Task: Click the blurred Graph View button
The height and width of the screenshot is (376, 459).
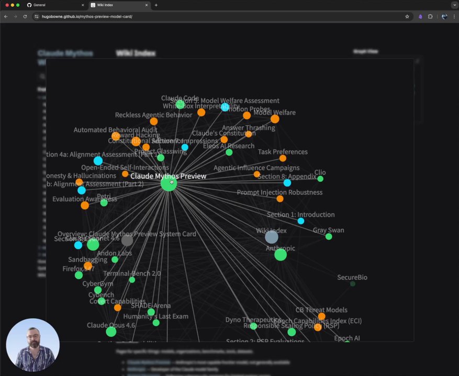Action: [366, 51]
